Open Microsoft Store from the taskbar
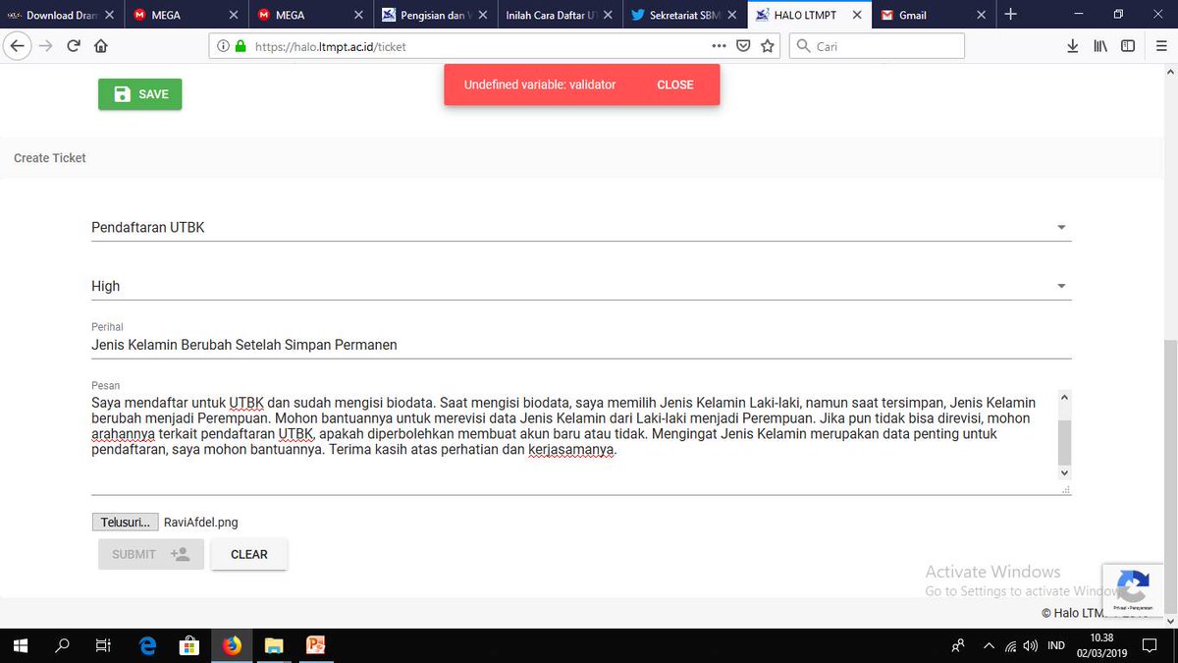1178x663 pixels. [x=189, y=645]
